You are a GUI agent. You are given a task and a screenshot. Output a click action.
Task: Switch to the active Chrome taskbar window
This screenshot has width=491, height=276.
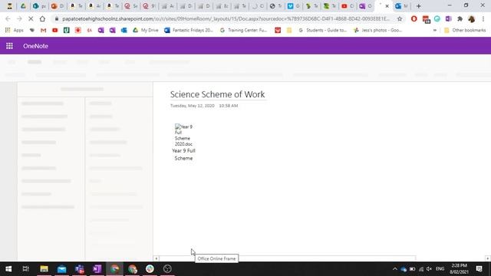coord(114,269)
